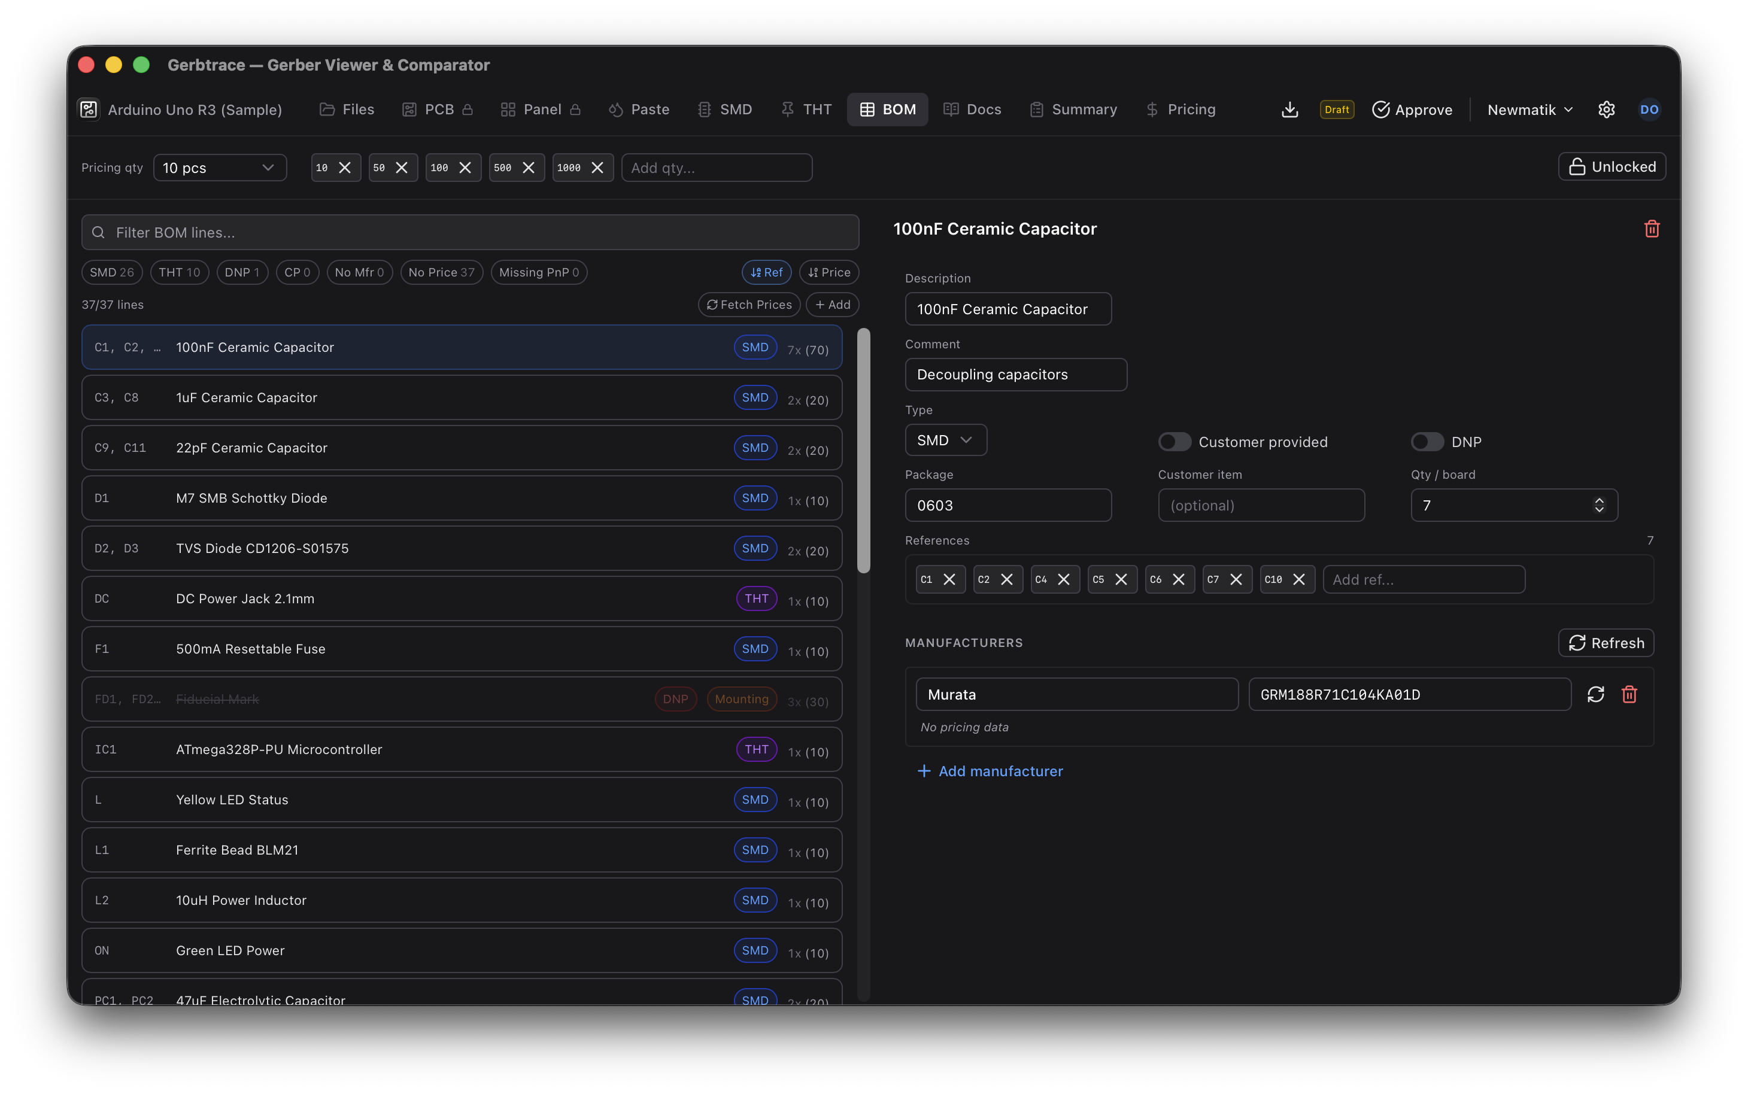Viewport: 1748px width, 1094px height.
Task: Open the Type SMD dropdown
Action: point(946,440)
